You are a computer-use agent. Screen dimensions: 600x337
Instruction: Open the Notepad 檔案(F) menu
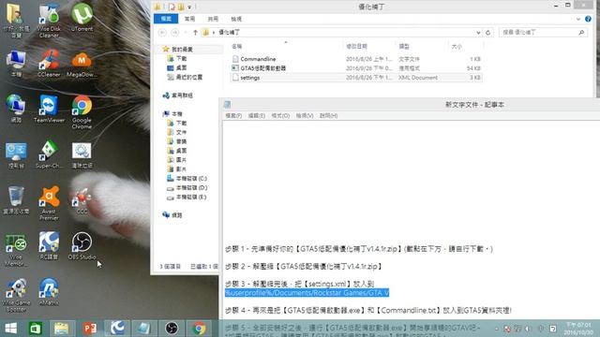coord(233,116)
